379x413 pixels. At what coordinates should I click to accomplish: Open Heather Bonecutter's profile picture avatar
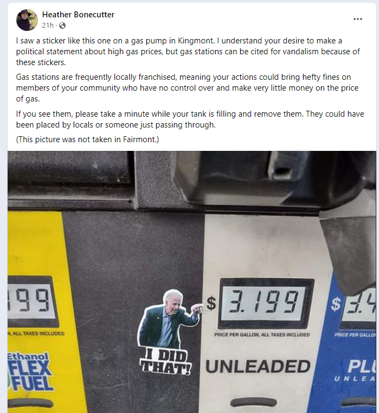pyautogui.click(x=27, y=20)
